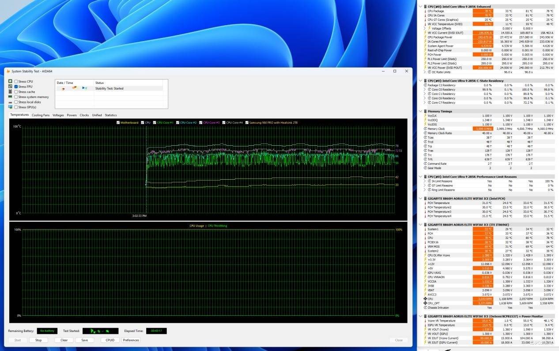This screenshot has width=559, height=351.
Task: Collapse the C-State Residency section
Action: tap(421, 81)
